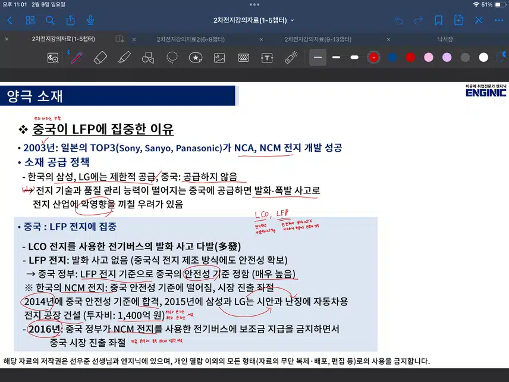The width and height of the screenshot is (509, 382).
Task: Tap the time 오후 11:01 in status bar
Action: click(15, 5)
